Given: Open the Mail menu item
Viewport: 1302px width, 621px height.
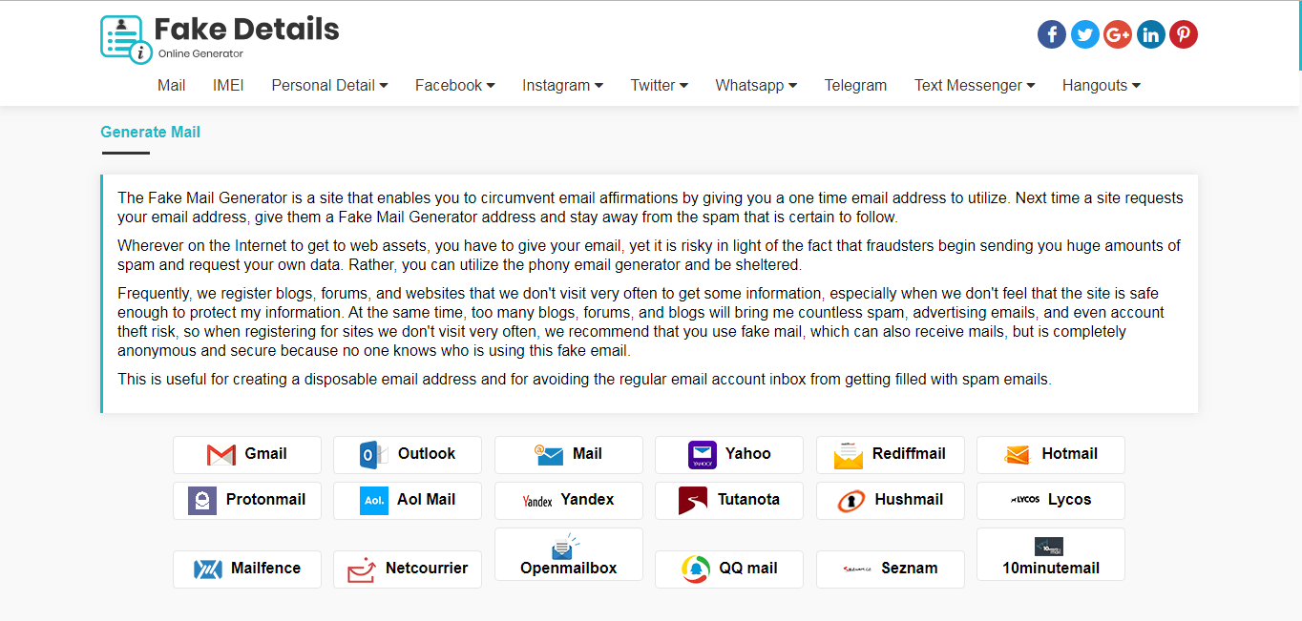Looking at the screenshot, I should click(172, 86).
